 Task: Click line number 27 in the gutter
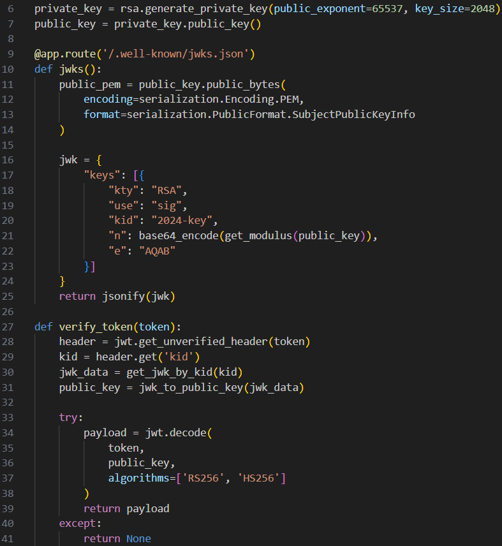tap(8, 327)
